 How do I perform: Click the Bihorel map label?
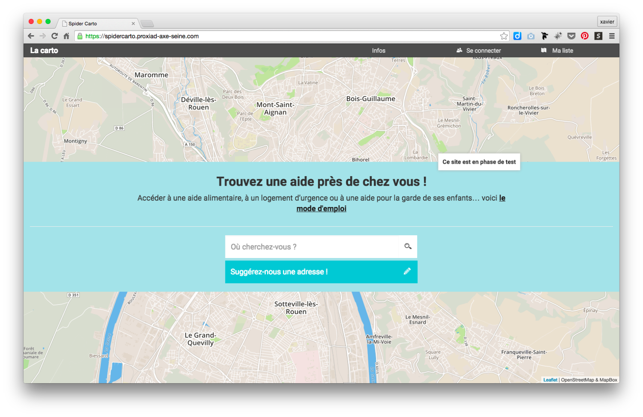click(361, 159)
